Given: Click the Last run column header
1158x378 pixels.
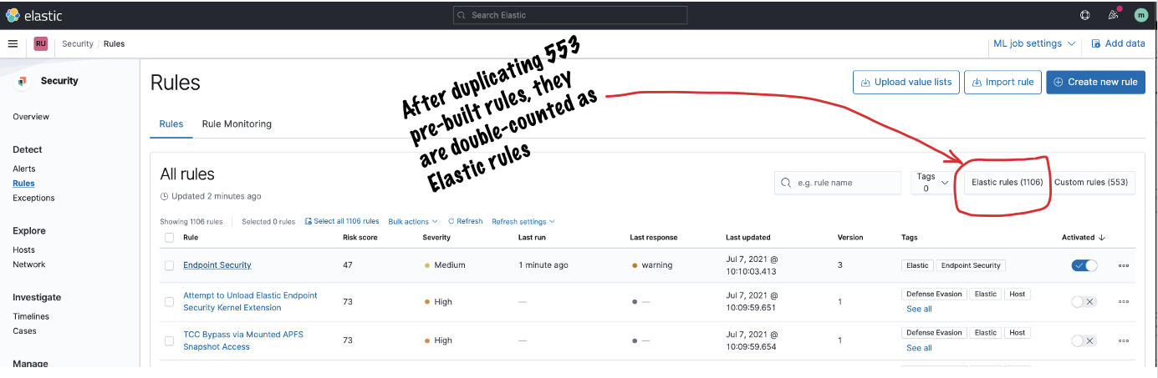Looking at the screenshot, I should point(532,238).
